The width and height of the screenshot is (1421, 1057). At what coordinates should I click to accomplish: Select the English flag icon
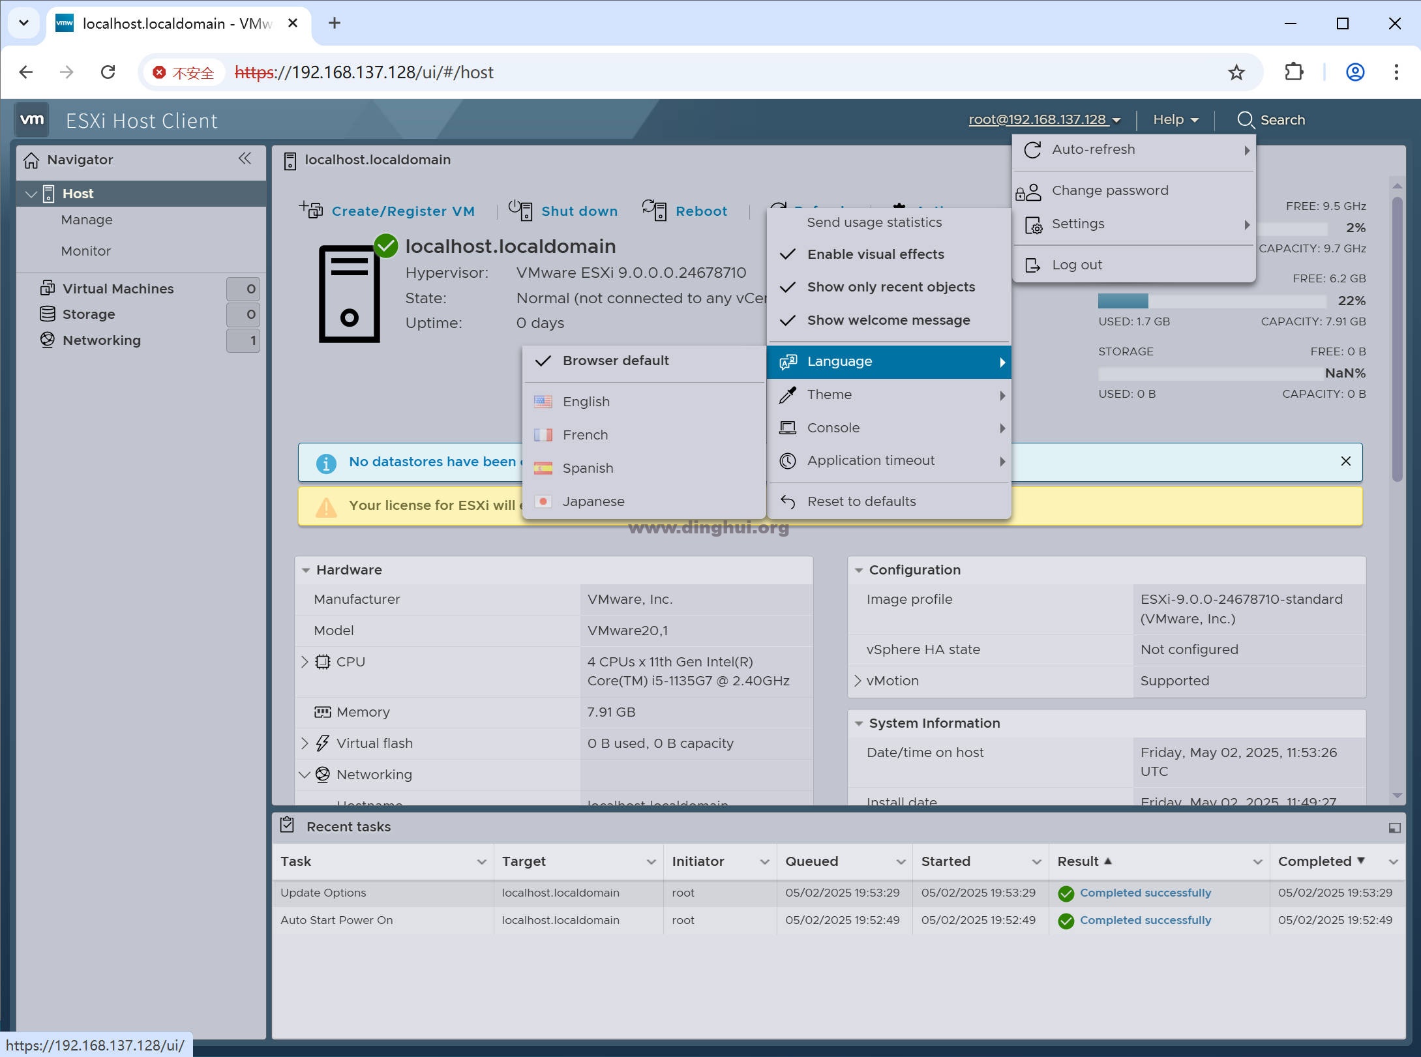coord(543,402)
